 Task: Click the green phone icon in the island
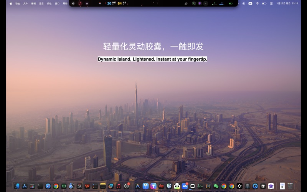(194, 3)
